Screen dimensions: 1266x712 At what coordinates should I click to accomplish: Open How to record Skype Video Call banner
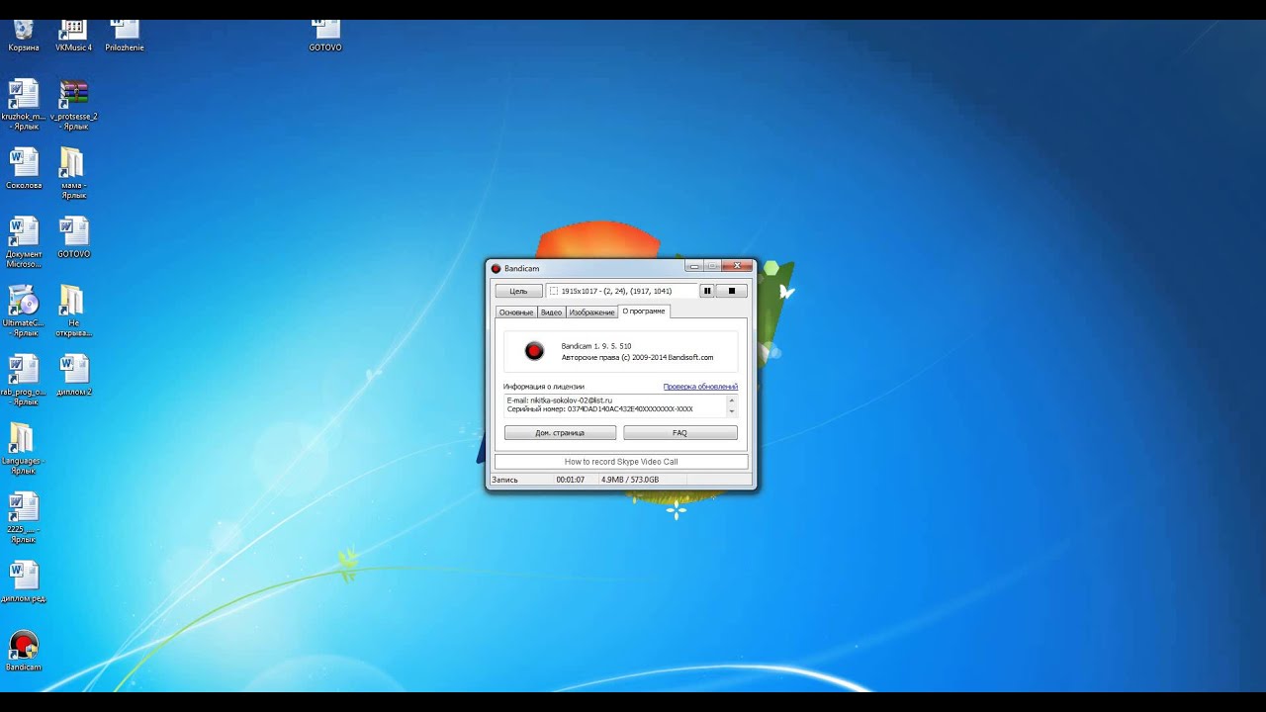621,462
